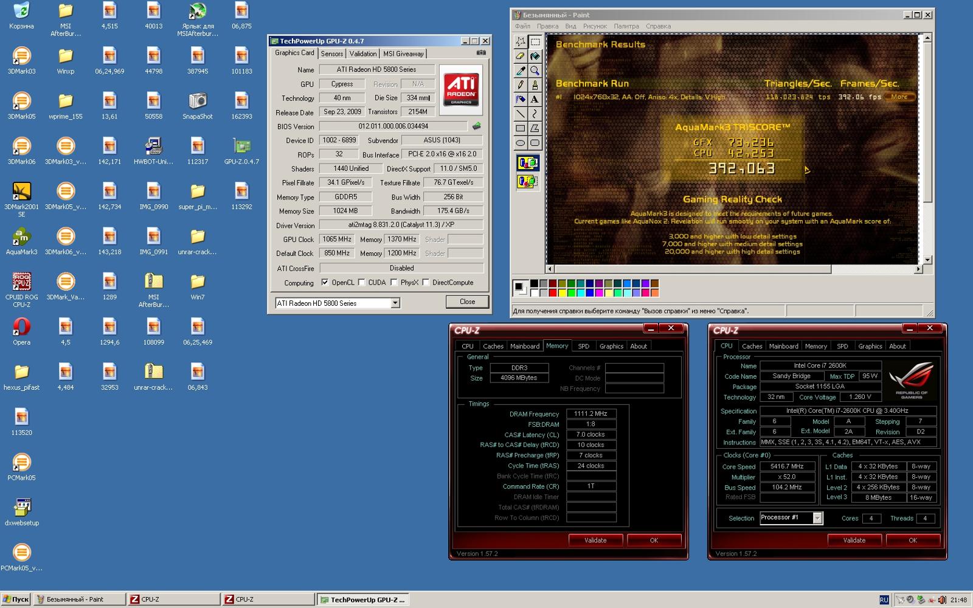Screen dimensions: 973x608
Task: Select the Airbrush spray tool
Action: tap(521, 99)
